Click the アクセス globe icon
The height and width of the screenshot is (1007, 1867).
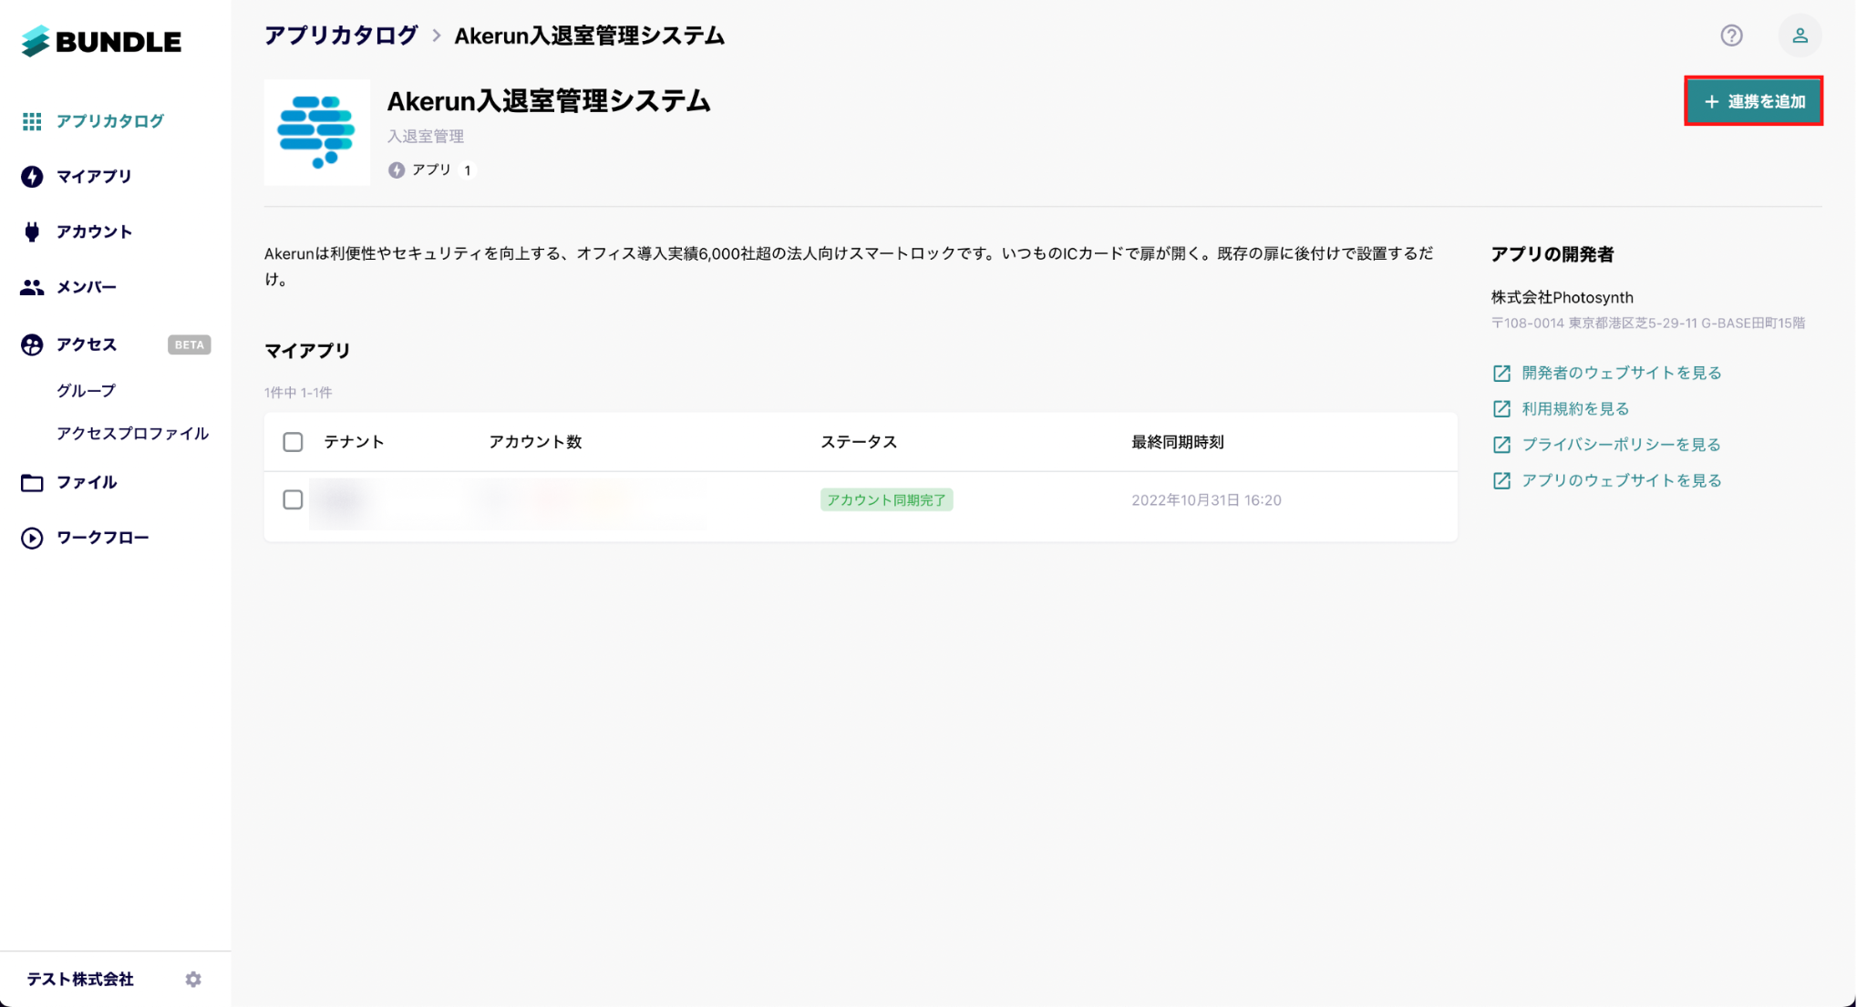coord(32,344)
